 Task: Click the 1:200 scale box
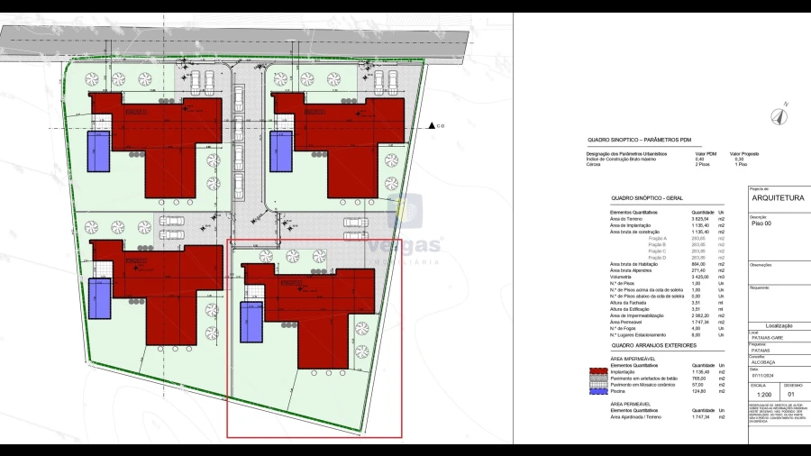pyautogui.click(x=764, y=394)
